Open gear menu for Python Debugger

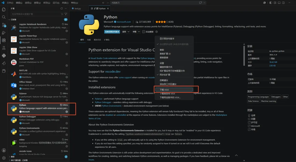67,123
